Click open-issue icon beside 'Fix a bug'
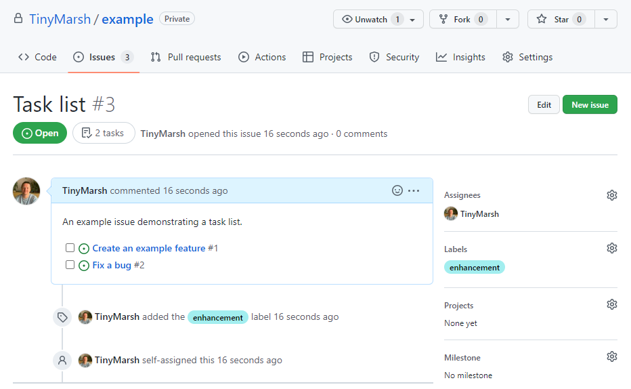This screenshot has height=389, width=631. pyautogui.click(x=84, y=266)
